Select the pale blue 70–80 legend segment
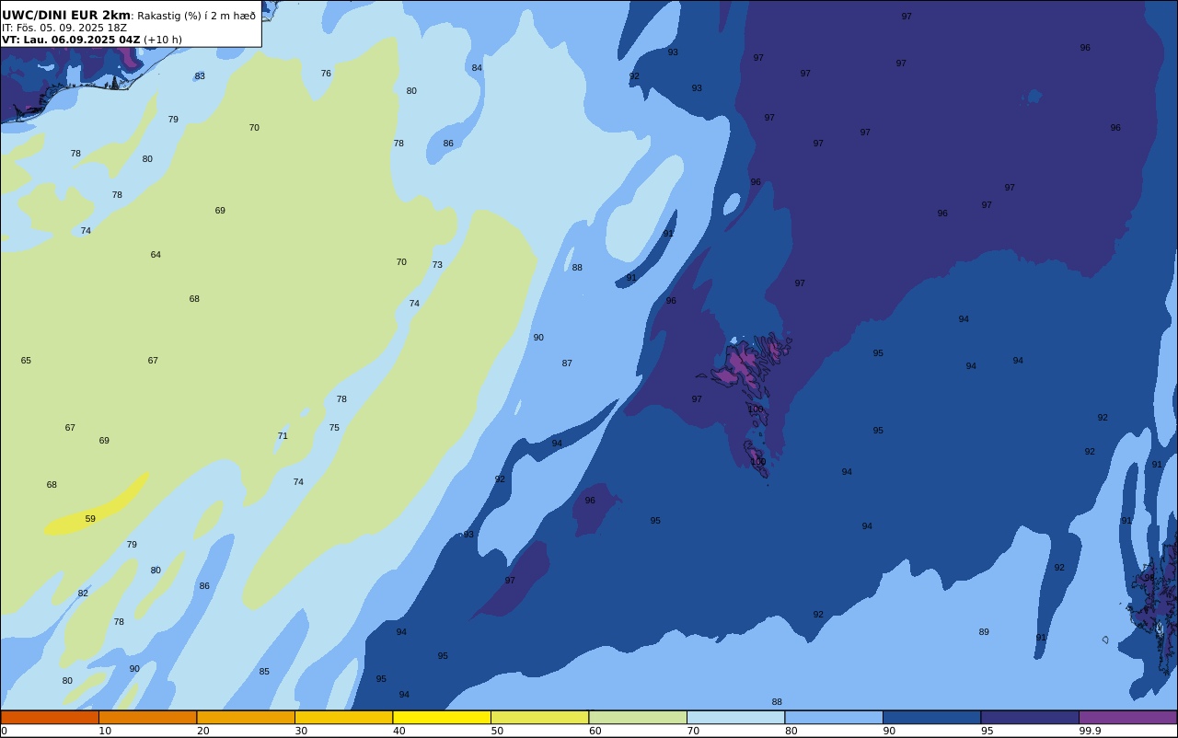The width and height of the screenshot is (1178, 738). [x=735, y=717]
